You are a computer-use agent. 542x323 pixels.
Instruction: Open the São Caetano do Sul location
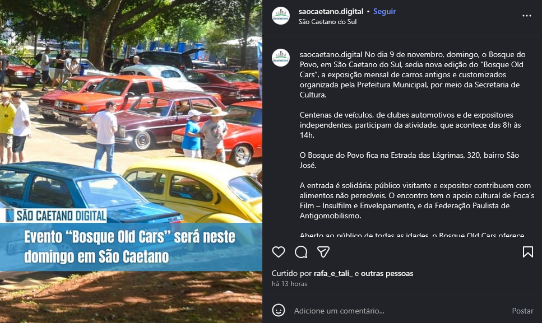tap(327, 22)
